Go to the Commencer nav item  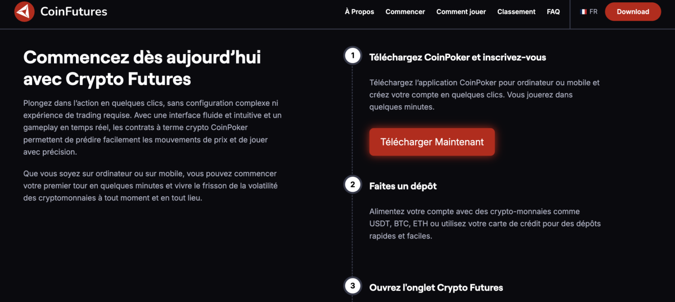click(405, 12)
